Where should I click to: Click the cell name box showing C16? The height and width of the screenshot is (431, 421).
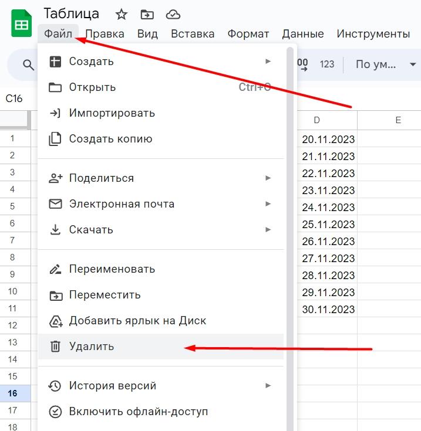pos(15,99)
